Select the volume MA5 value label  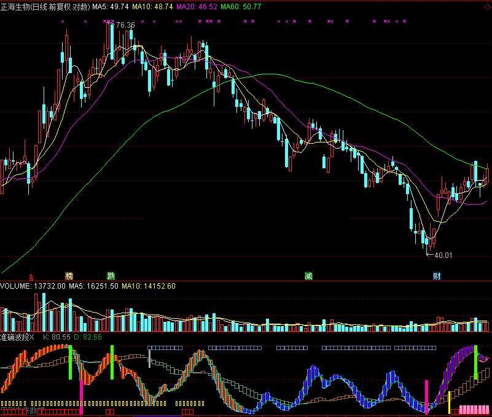pyautogui.click(x=93, y=286)
